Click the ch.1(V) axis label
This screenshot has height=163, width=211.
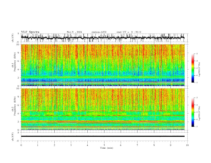tap(13, 38)
